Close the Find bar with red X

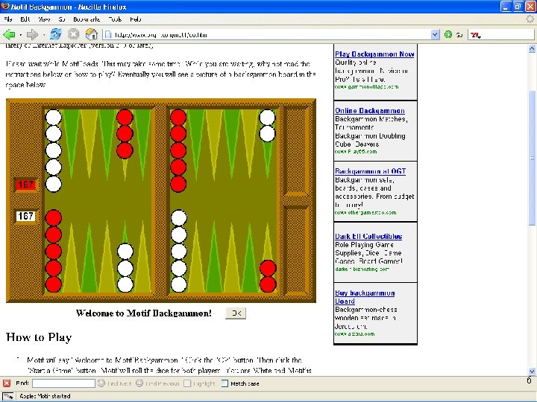[7, 383]
